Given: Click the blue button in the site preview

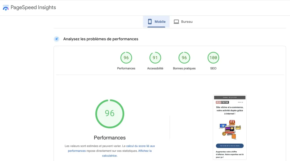Looking at the screenshot, I should pyautogui.click(x=230, y=146).
